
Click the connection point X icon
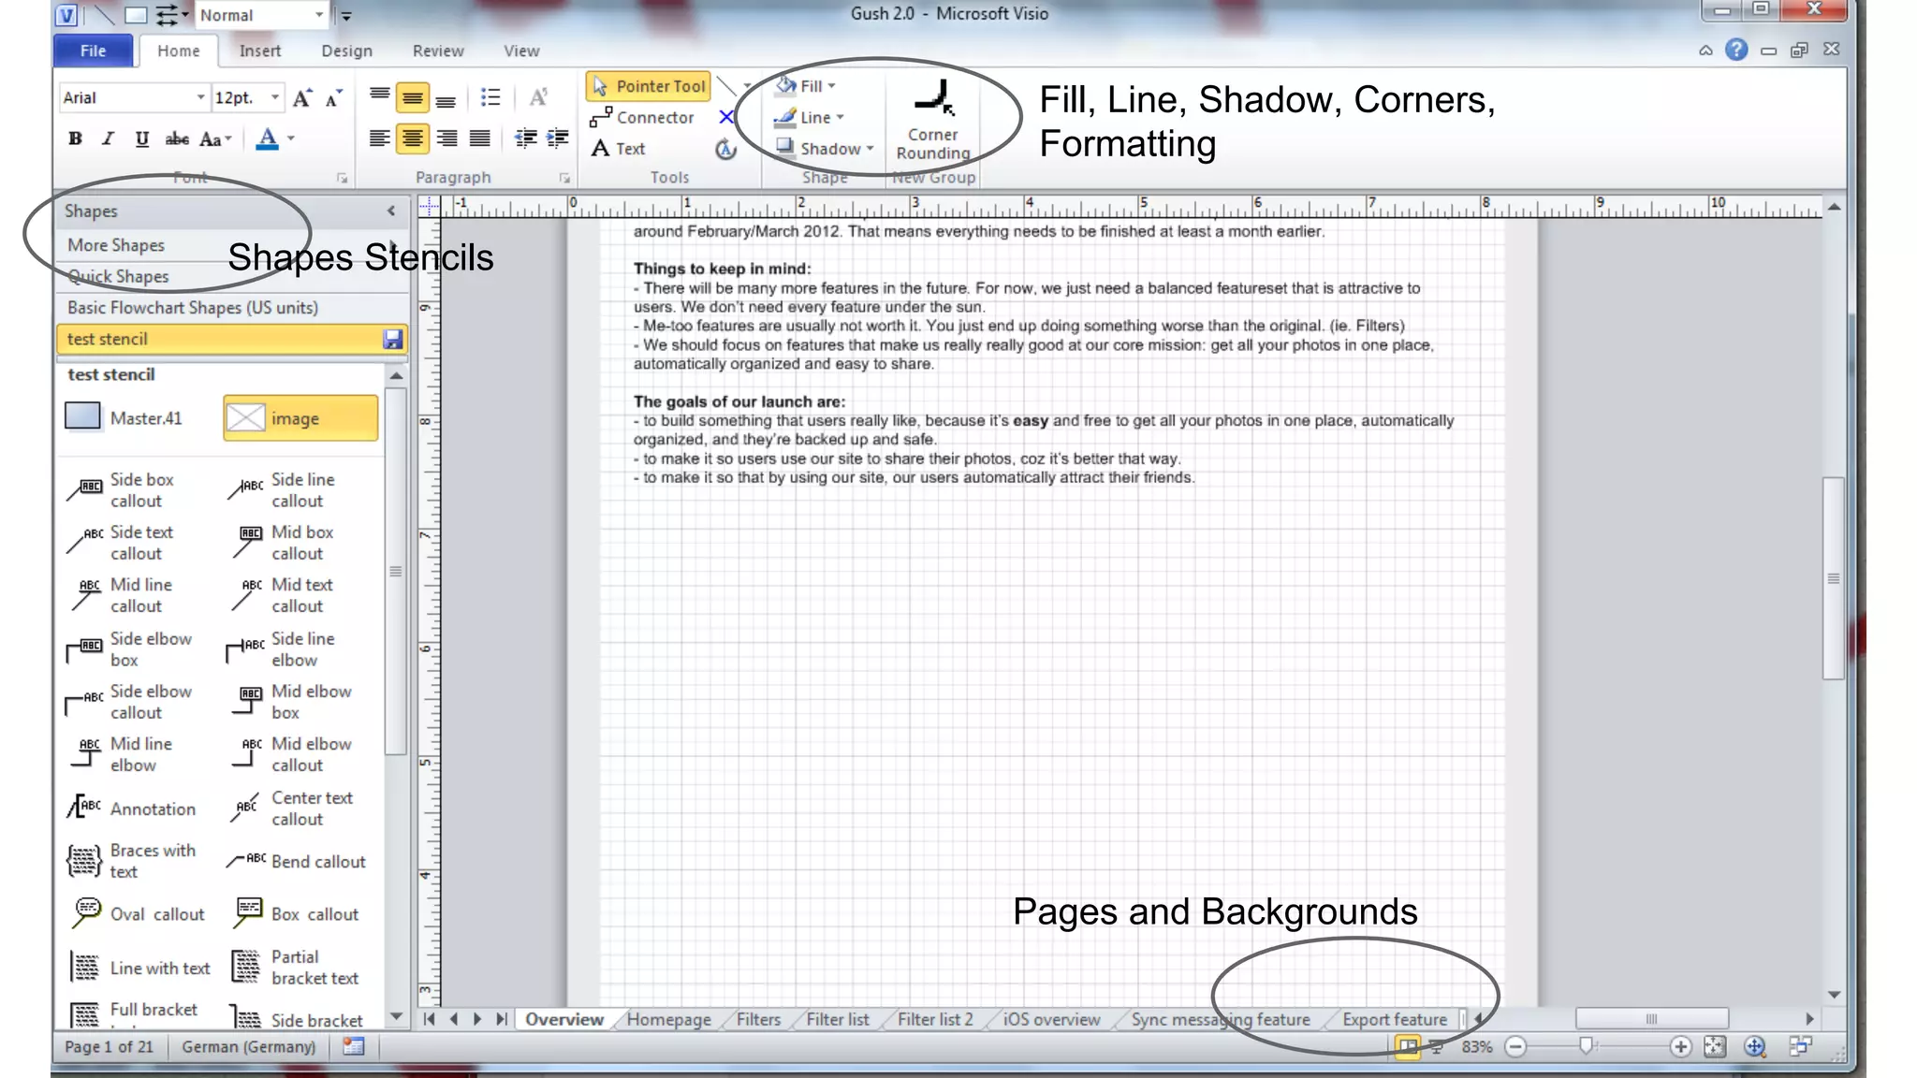point(726,117)
